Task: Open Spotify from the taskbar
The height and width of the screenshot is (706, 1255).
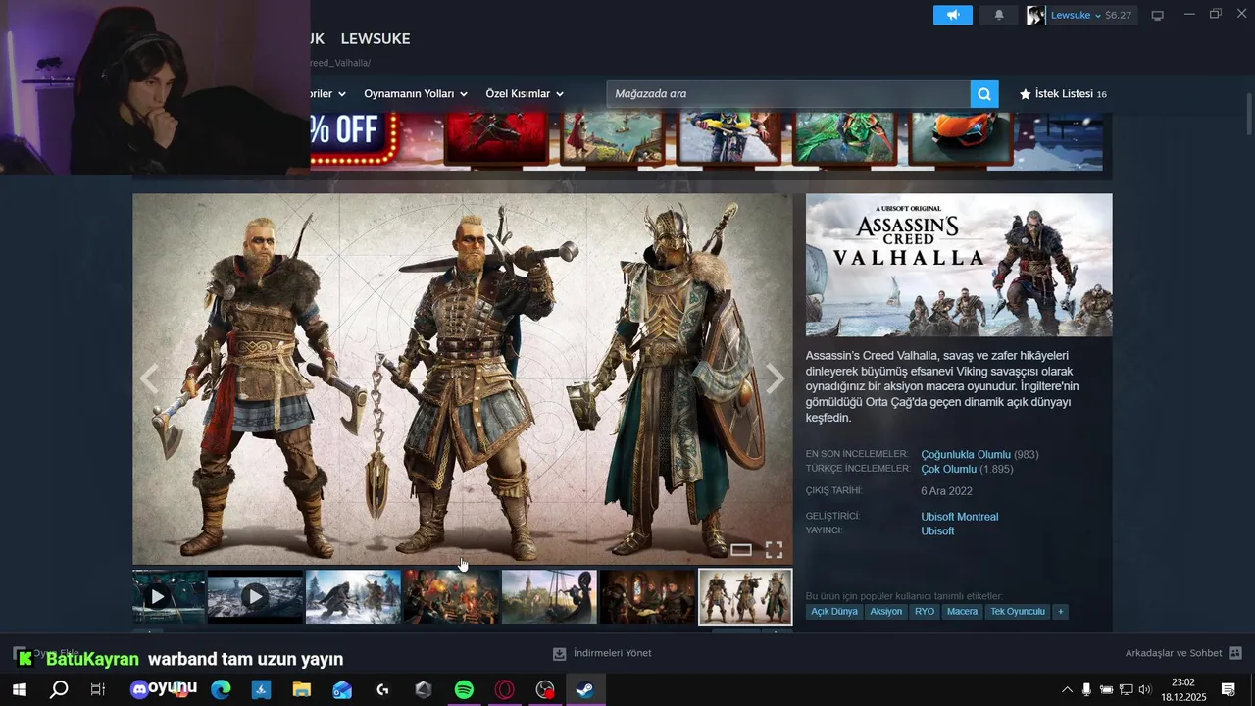Action: point(465,690)
